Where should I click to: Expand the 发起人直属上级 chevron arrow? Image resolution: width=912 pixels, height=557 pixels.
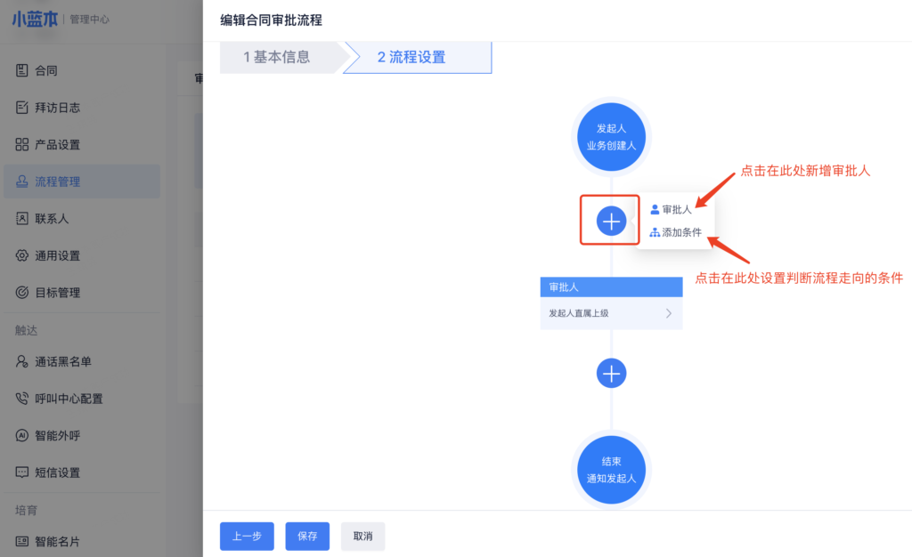click(668, 313)
